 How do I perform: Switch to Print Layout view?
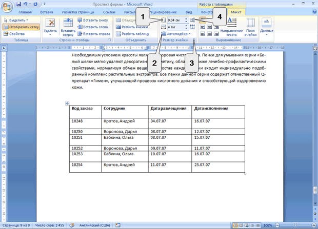coord(235,225)
